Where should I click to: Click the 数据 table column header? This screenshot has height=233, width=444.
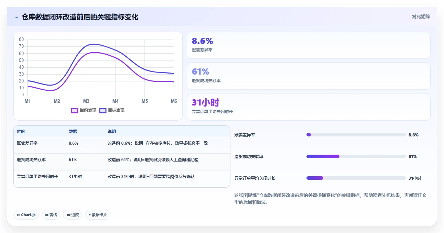pyautogui.click(x=73, y=132)
